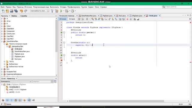Switch to the Файлы panel tab
The width and height of the screenshot is (192, 108).
[14, 16]
